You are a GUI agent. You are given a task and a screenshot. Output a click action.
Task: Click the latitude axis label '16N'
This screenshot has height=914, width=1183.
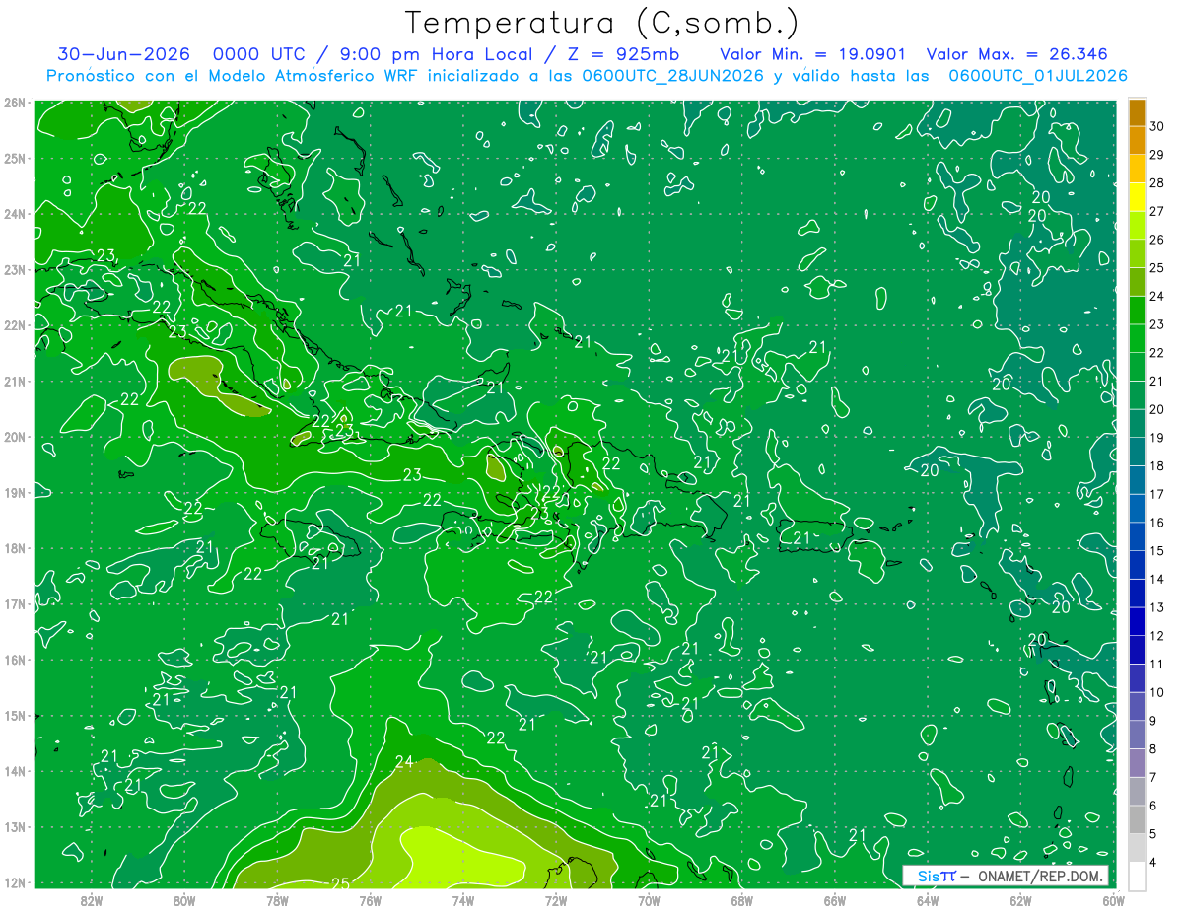coord(15,660)
